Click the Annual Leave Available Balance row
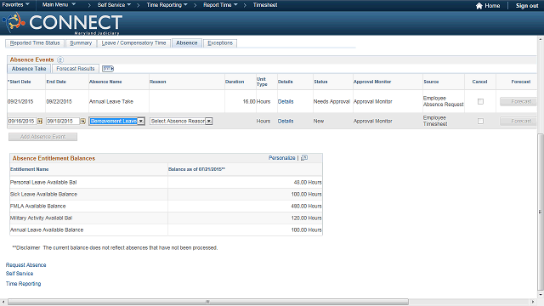 167,230
